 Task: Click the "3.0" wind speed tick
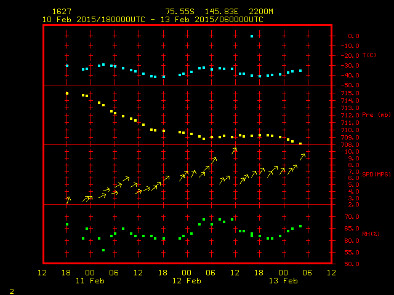coord(353,198)
